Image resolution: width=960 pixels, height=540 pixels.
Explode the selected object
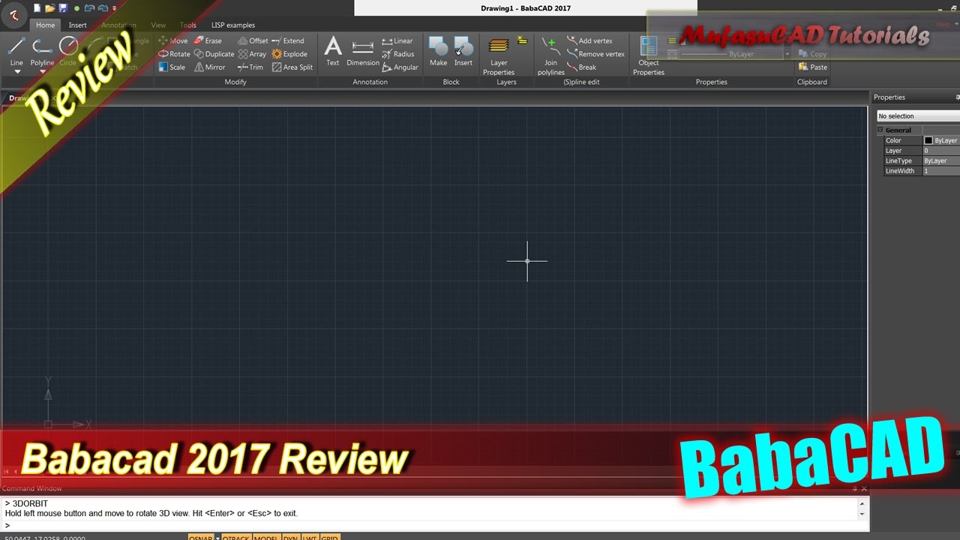pos(289,54)
